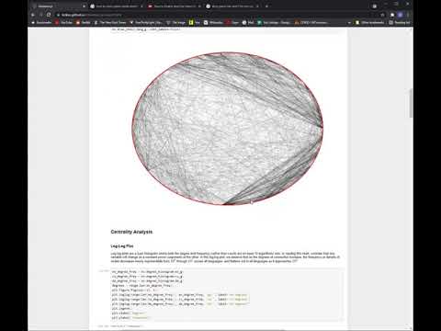This screenshot has width=441, height=331.
Task: Close the first browser tab
Action: tap(84, 6)
